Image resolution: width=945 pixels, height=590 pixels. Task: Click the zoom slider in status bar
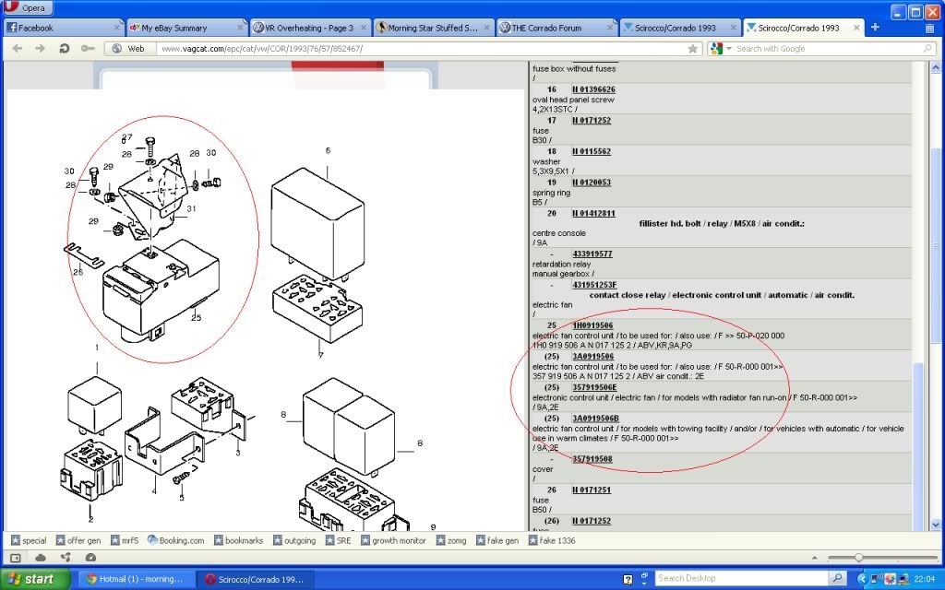(x=859, y=558)
